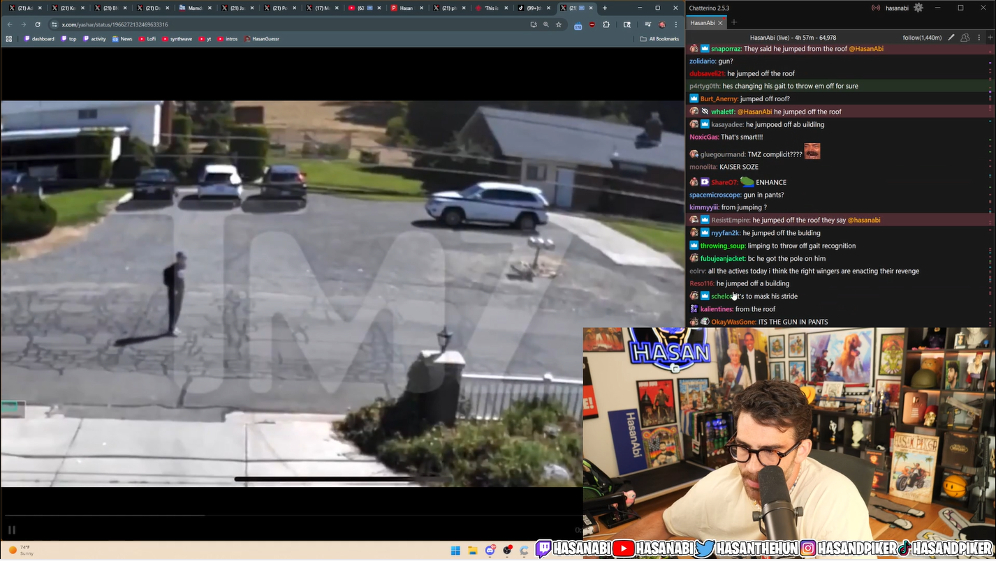Click the emote image in gluegourmand's message
Image resolution: width=996 pixels, height=561 pixels.
tap(812, 151)
